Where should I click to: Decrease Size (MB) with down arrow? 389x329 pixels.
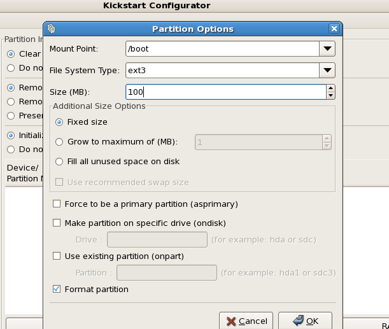330,95
